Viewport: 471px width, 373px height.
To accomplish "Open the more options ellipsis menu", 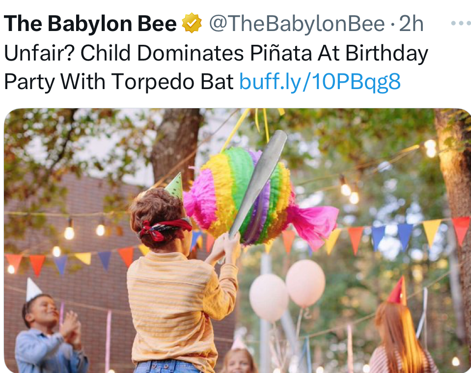I will [461, 23].
